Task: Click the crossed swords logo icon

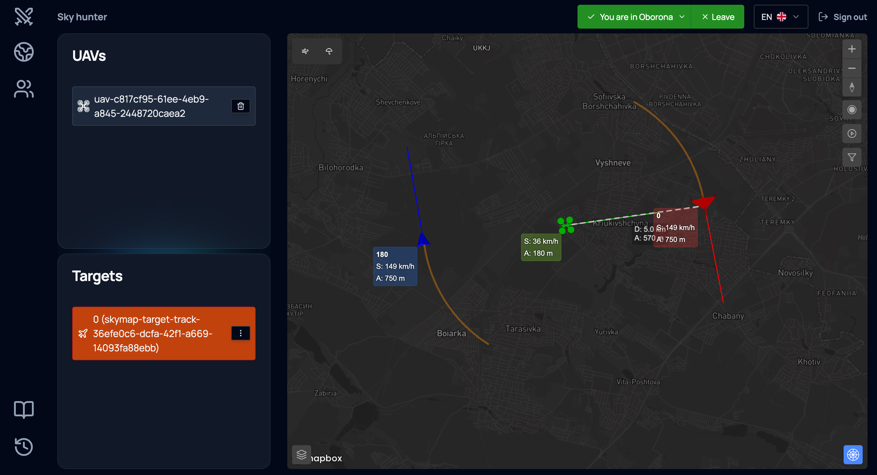Action: pos(24,16)
